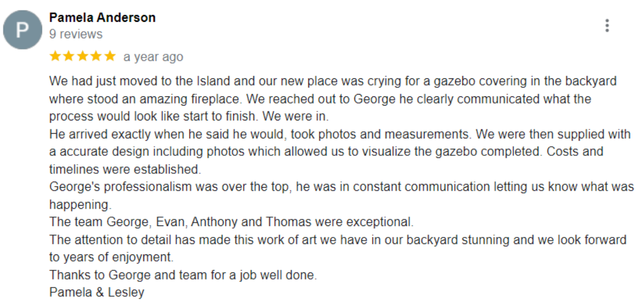This screenshot has width=642, height=302.
Task: Click the line "Thanks to George and team"
Action: click(183, 275)
